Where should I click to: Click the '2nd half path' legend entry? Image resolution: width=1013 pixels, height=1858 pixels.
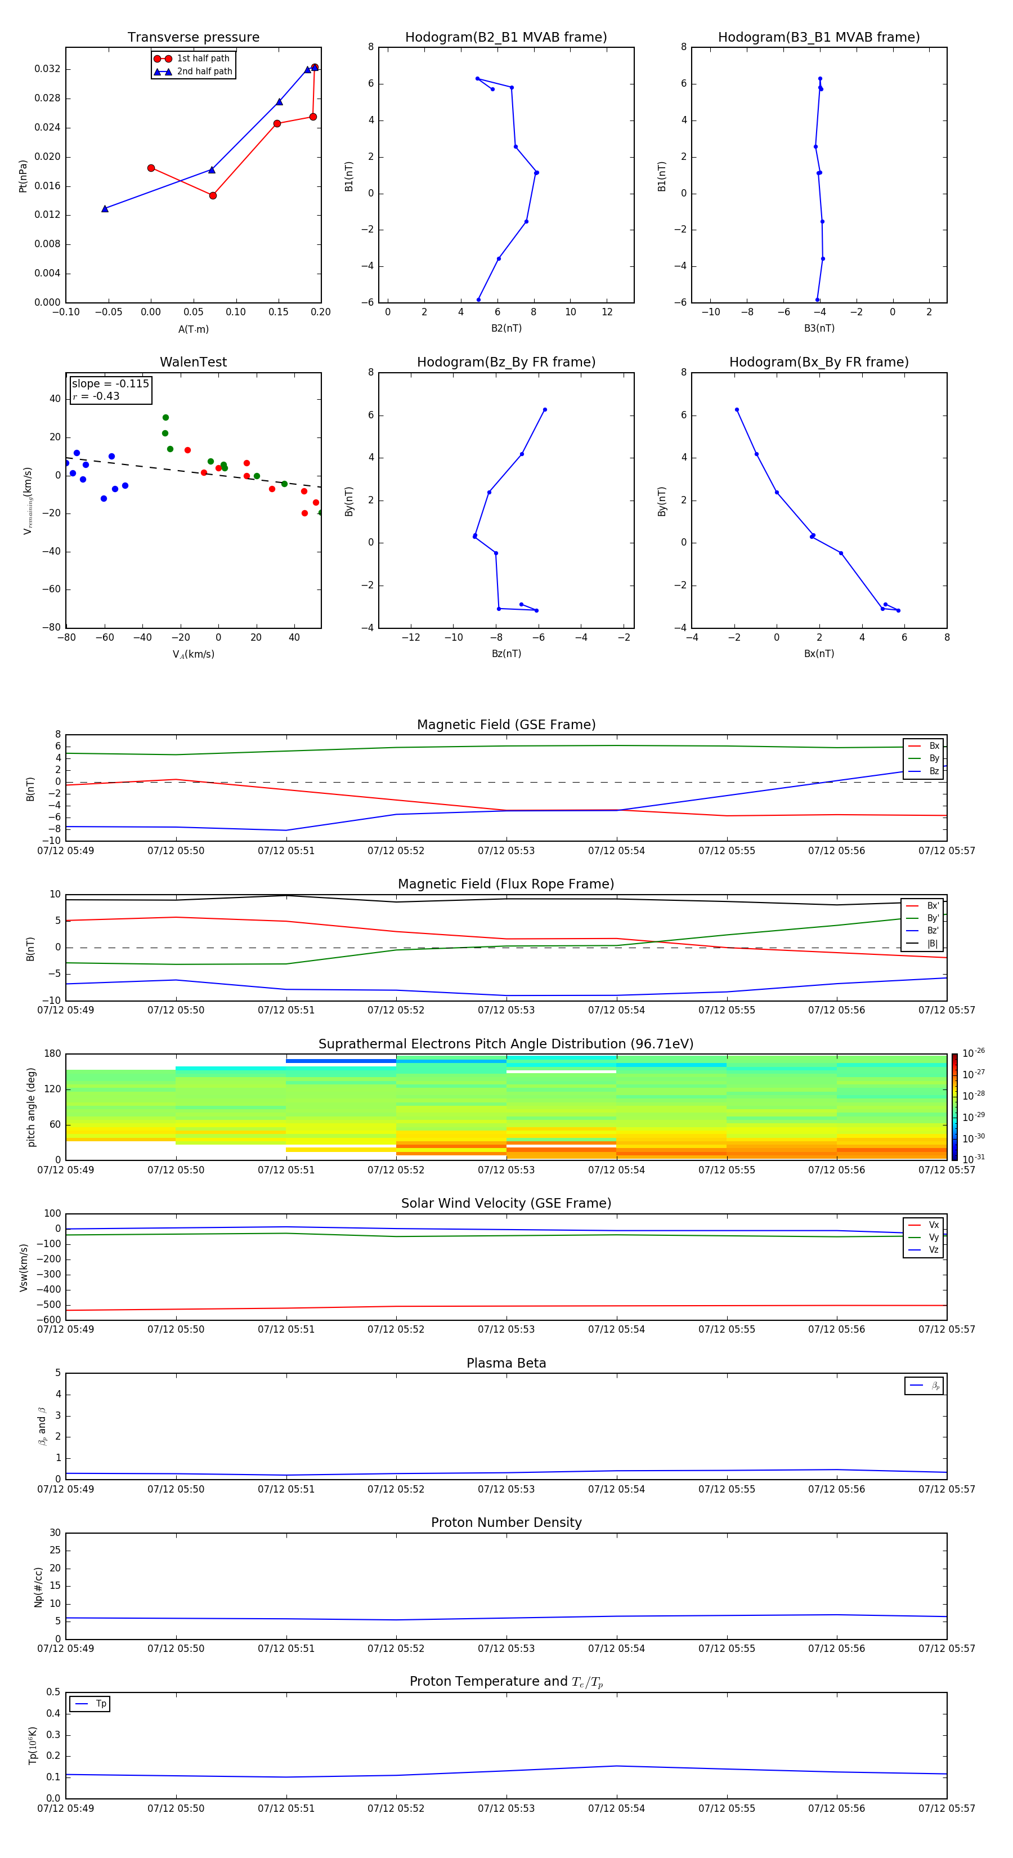point(193,72)
